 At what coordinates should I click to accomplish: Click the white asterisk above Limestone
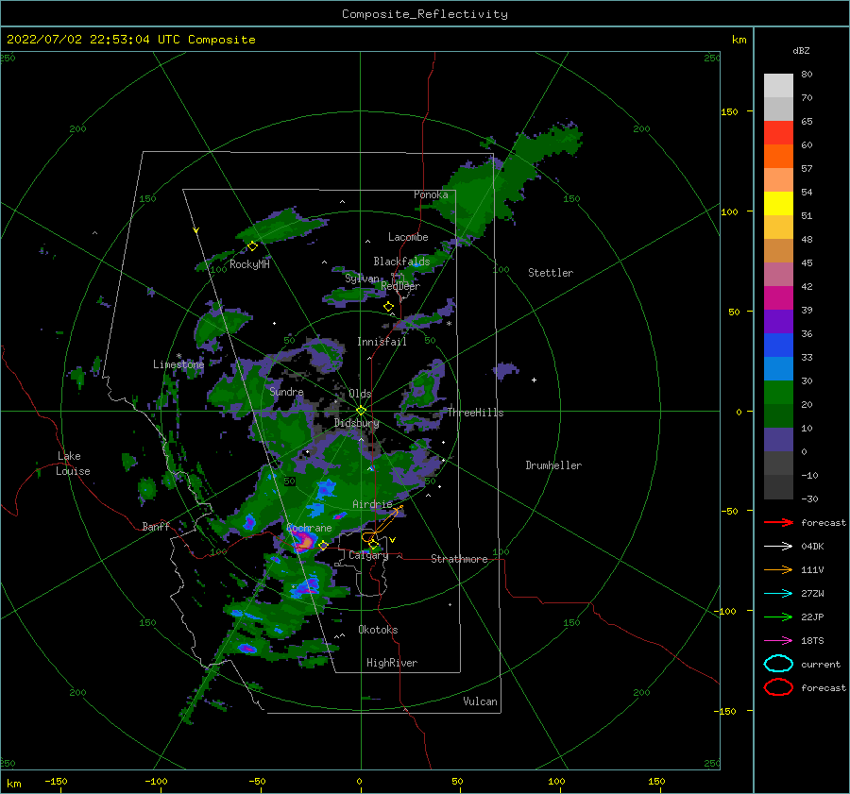[178, 356]
